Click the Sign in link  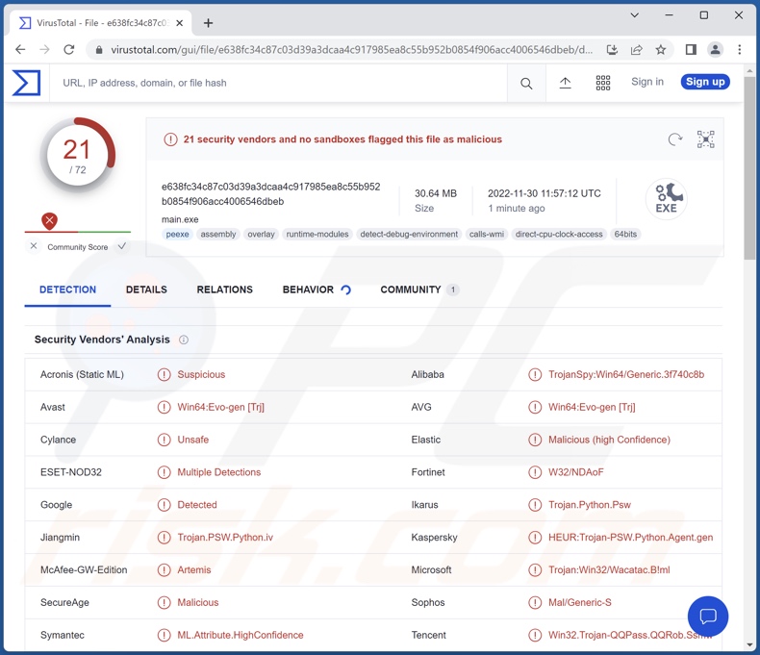tap(647, 82)
